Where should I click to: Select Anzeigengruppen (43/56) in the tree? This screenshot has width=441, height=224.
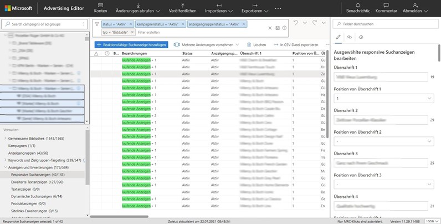tap(28, 153)
